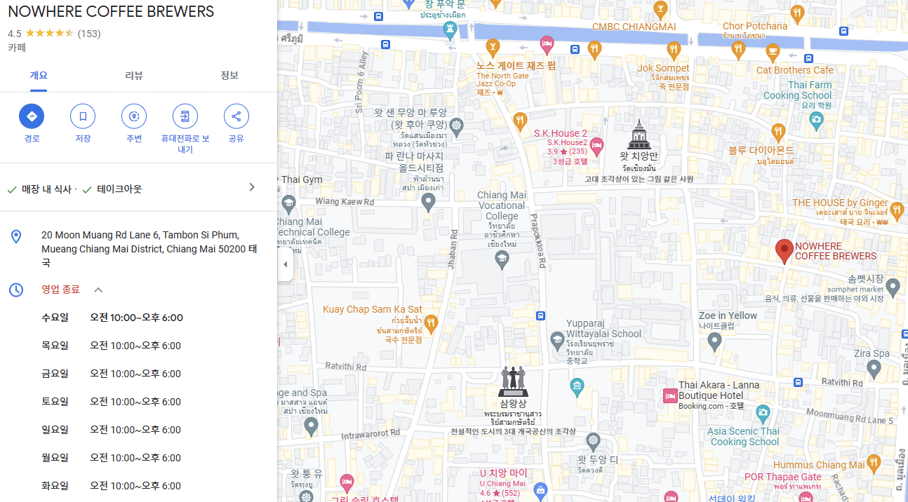
Task: Send to phone via 휴대전화로 보내기 icon
Action: coord(185,116)
